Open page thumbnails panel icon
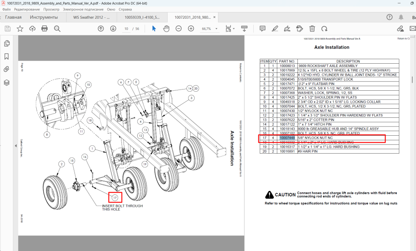Viewport: 416px width, 251px height. click(x=7, y=43)
